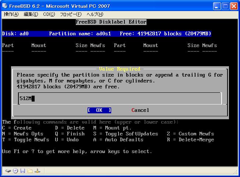The width and height of the screenshot is (240, 177).
Task: Click the network adapter status icon
Action: (37, 171)
